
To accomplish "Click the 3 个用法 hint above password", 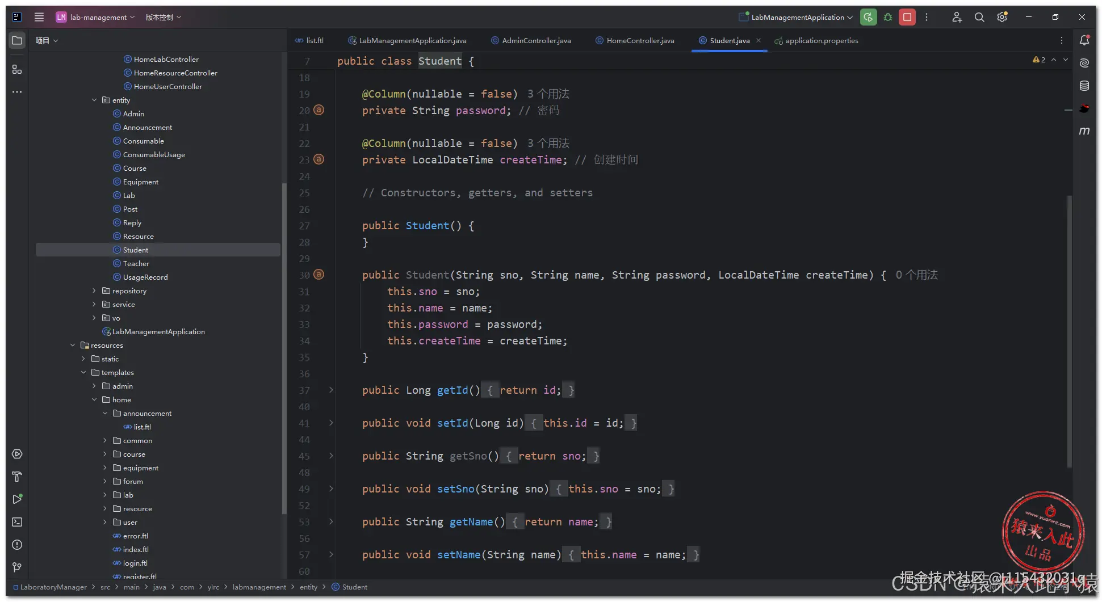I will pos(548,94).
